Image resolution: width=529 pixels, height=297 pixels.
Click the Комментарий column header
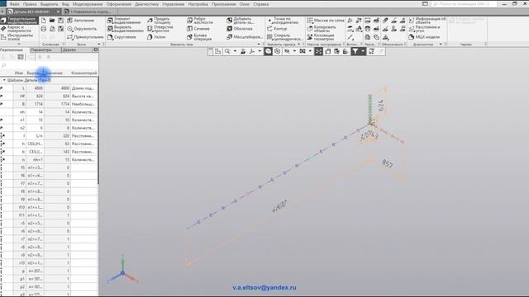(x=84, y=73)
